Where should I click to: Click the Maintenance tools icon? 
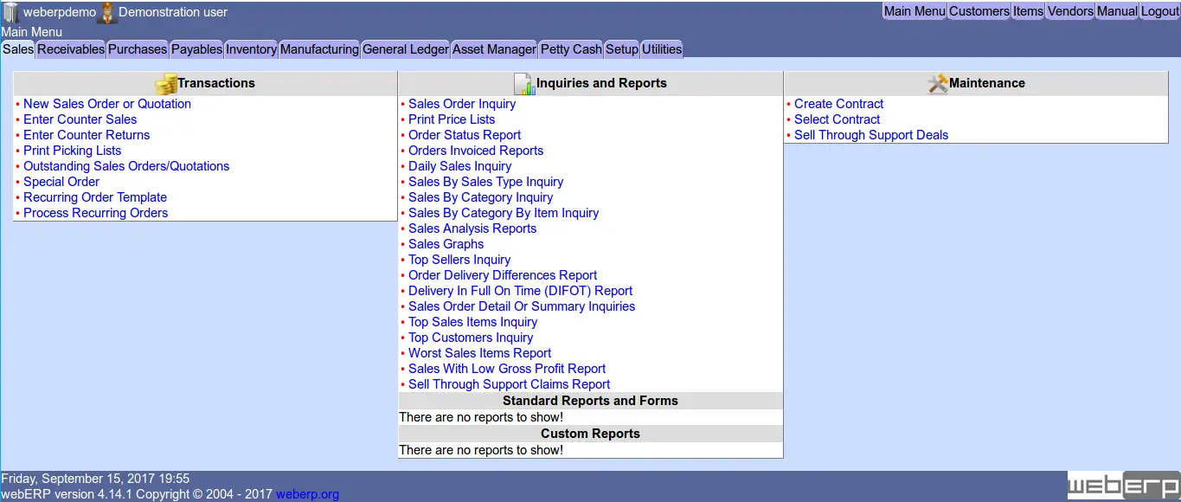938,84
